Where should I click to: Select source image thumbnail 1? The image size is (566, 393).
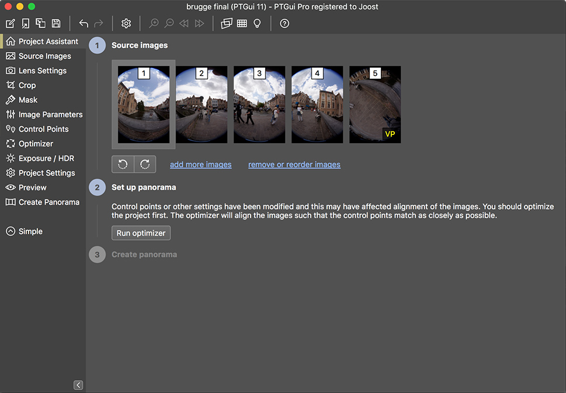pos(144,105)
